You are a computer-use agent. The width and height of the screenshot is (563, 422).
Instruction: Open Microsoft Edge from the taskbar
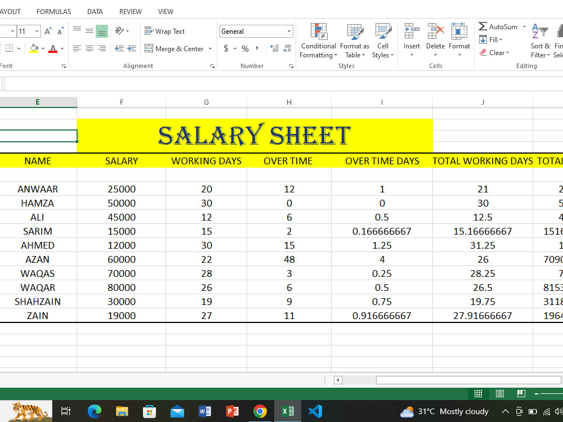click(x=95, y=411)
